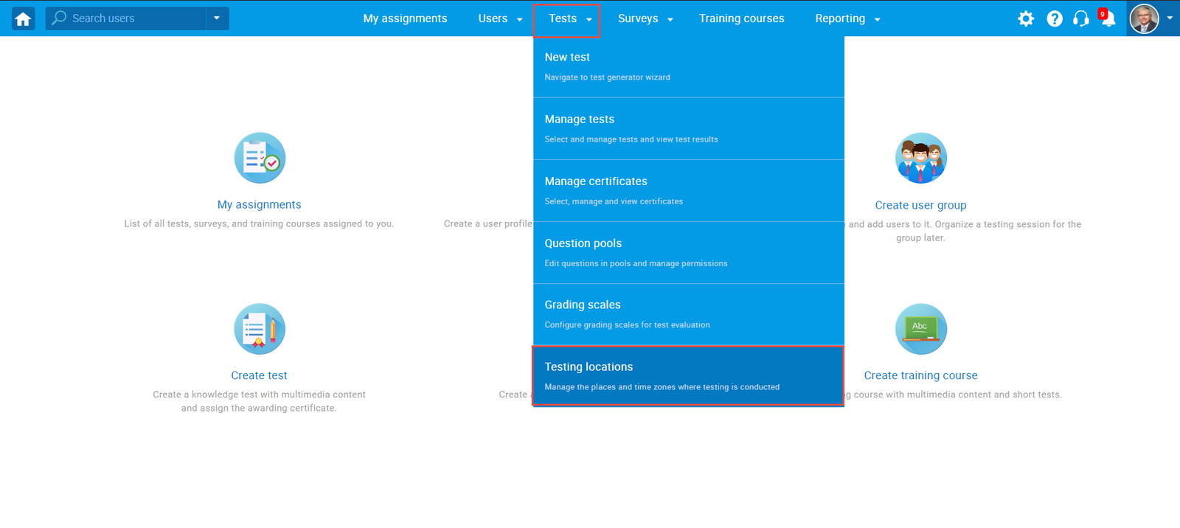Expand the search type dropdown arrow

(217, 18)
